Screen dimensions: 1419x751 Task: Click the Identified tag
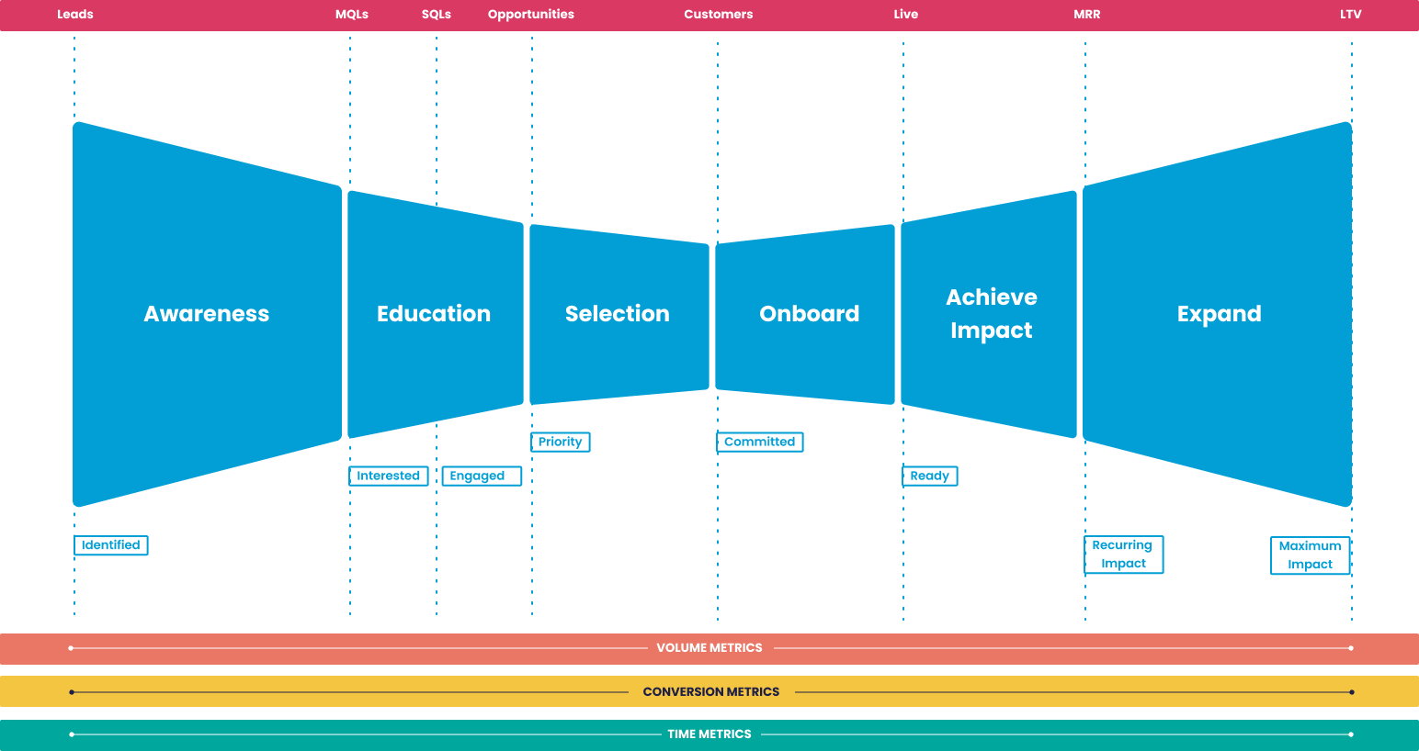point(110,545)
